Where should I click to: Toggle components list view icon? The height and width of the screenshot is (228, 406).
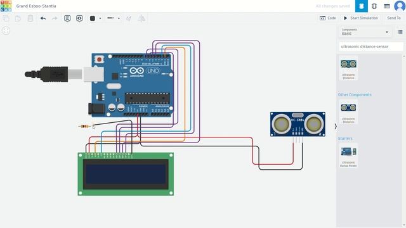[400, 32]
